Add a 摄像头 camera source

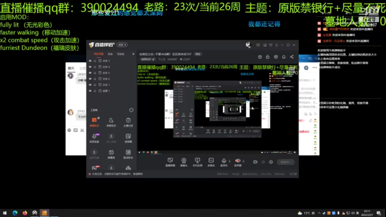[184, 162]
